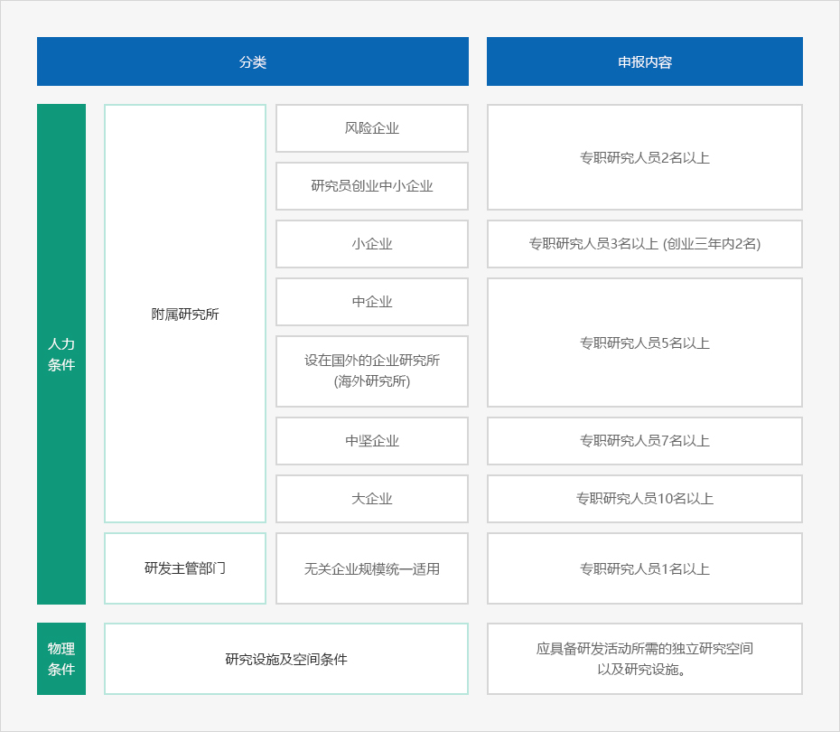The height and width of the screenshot is (732, 840).
Task: Click the 研究设施及空间条件 cell
Action: (286, 659)
